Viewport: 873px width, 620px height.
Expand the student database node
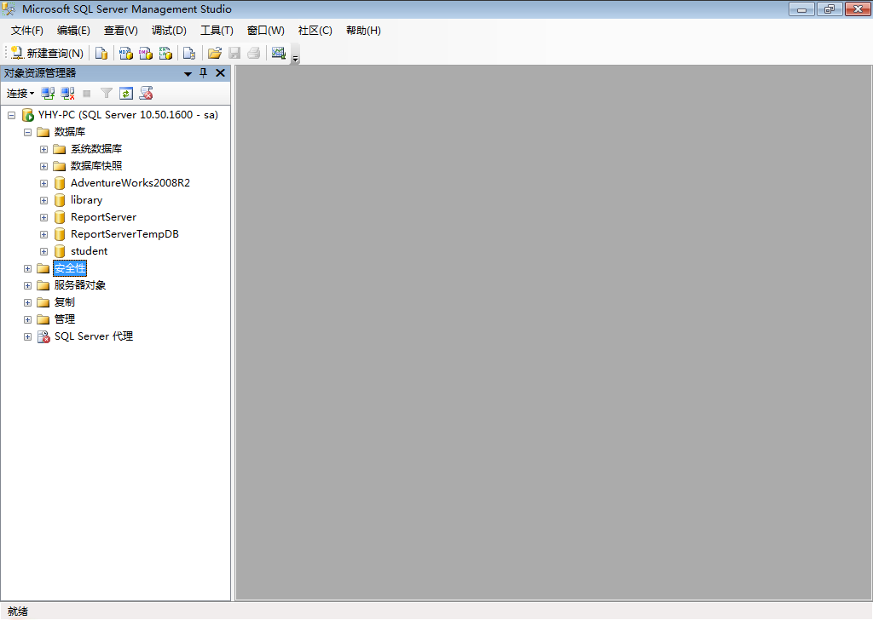coord(43,252)
